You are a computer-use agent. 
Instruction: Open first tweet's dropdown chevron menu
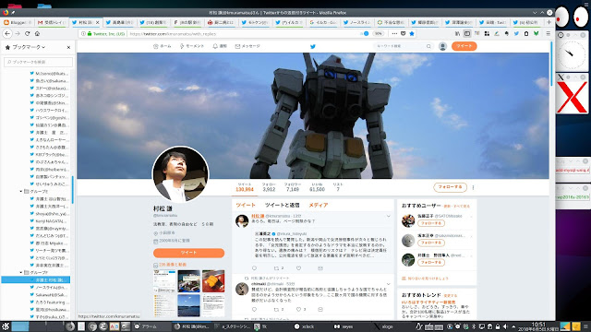point(388,216)
